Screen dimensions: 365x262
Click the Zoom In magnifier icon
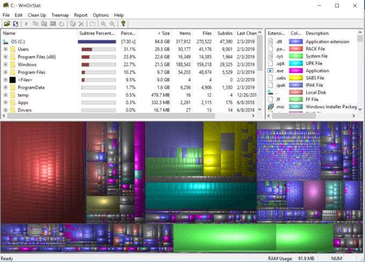click(x=103, y=24)
